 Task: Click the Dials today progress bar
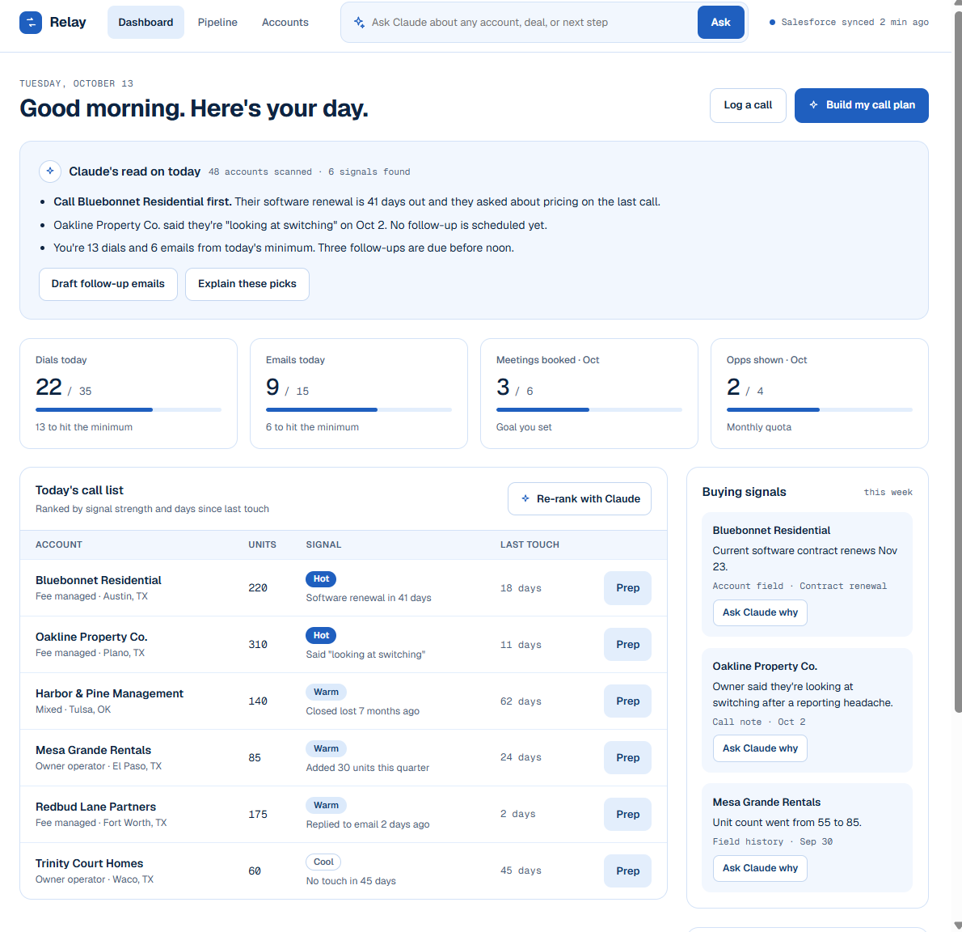click(129, 409)
